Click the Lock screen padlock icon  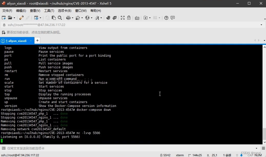click(129, 18)
